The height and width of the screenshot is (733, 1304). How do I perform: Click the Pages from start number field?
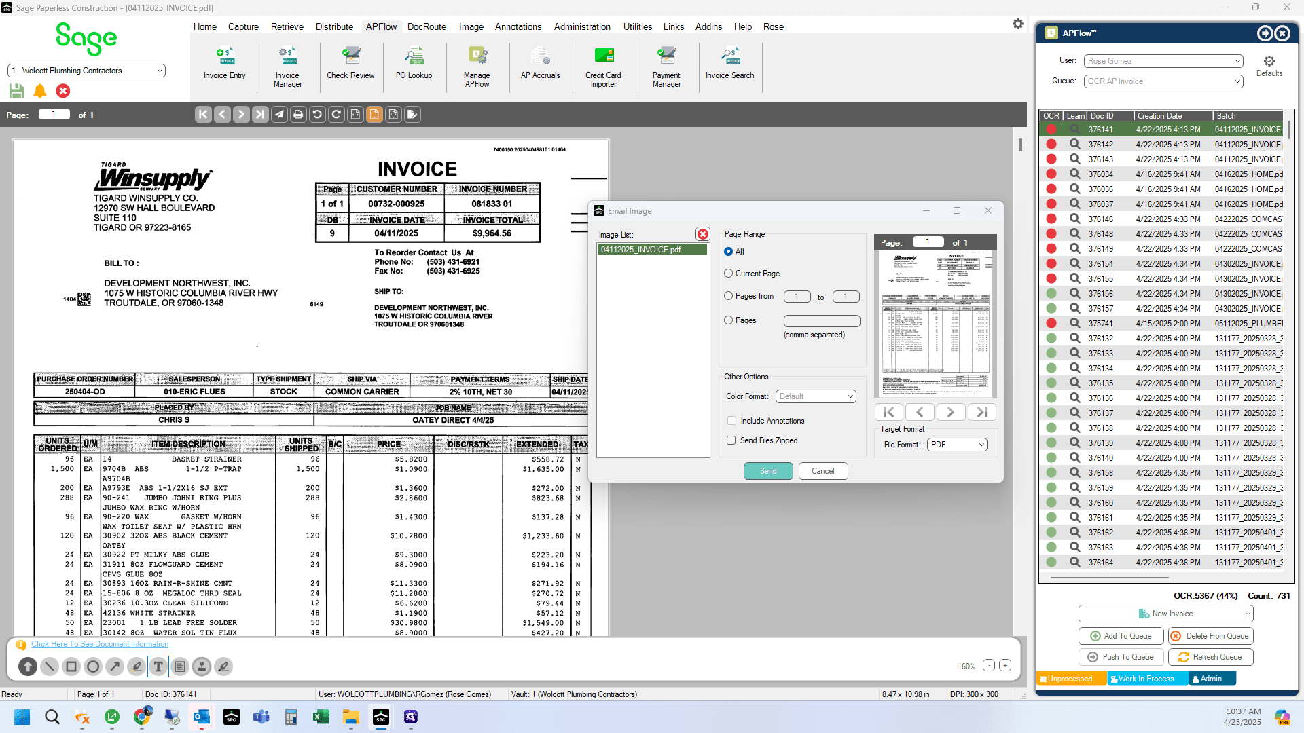click(797, 297)
